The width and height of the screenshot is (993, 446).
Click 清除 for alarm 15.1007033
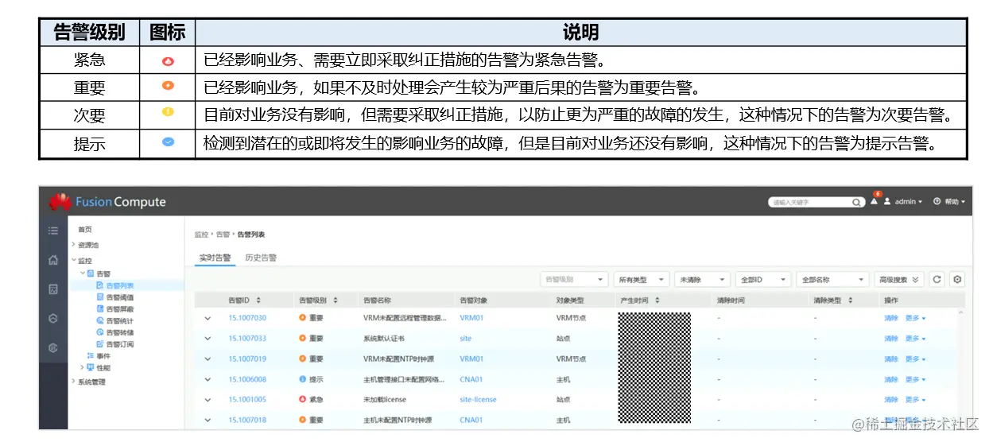point(890,339)
